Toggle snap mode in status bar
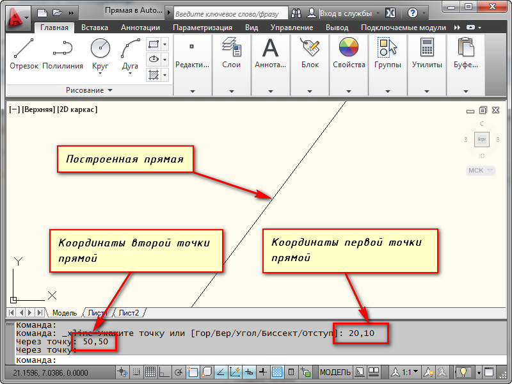Screen dimensions: 512x384 click(x=136, y=372)
